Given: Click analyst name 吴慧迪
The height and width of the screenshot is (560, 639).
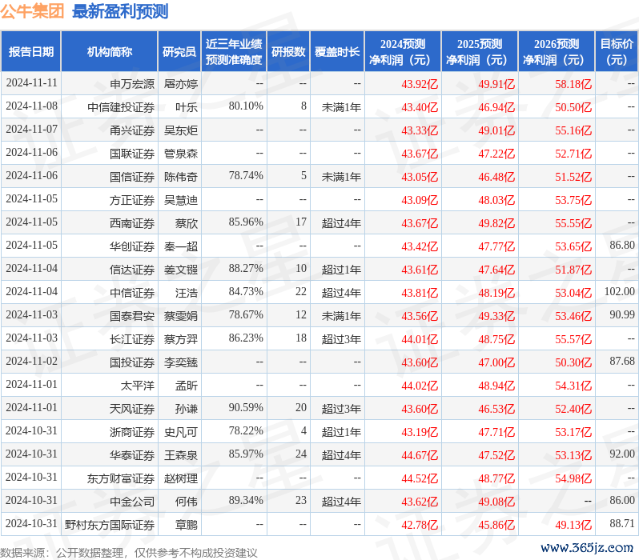Looking at the screenshot, I should (180, 200).
